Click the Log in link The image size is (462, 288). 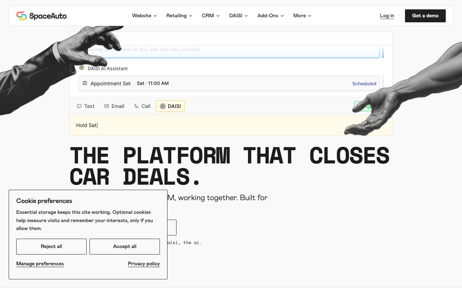(x=387, y=16)
